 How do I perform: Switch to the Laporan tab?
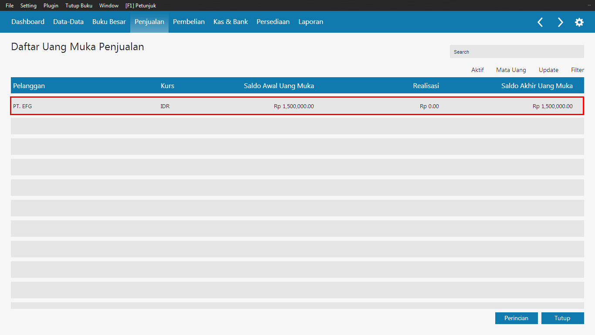(x=311, y=22)
